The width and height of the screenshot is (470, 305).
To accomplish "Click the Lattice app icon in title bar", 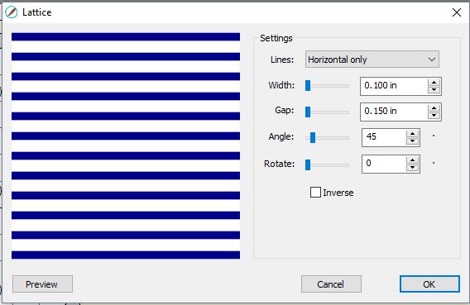I will tap(12, 12).
